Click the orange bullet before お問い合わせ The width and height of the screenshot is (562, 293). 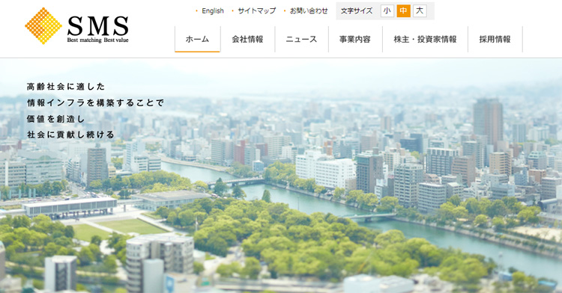[285, 11]
